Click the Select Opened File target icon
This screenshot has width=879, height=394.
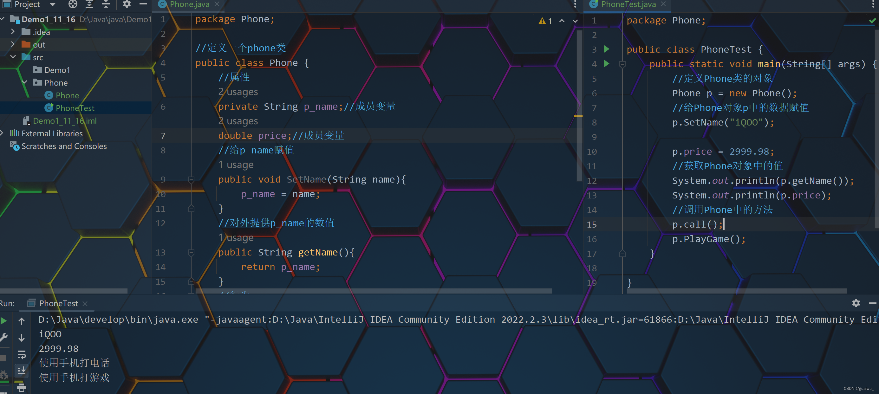[x=73, y=4]
